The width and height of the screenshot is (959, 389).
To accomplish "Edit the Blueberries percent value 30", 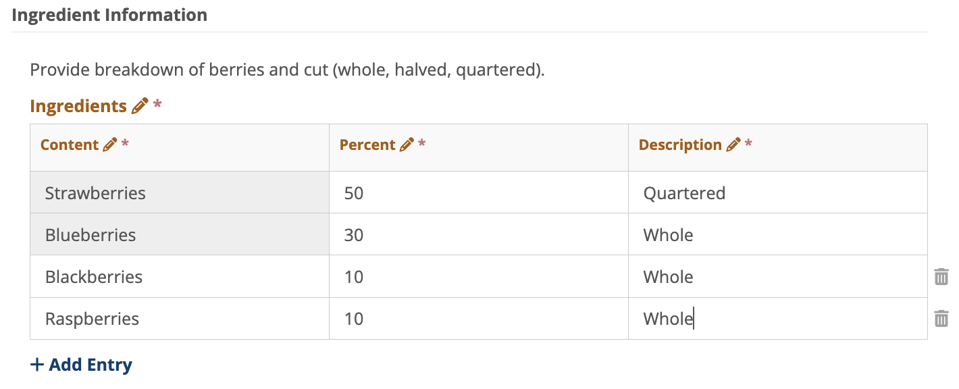I will point(478,235).
